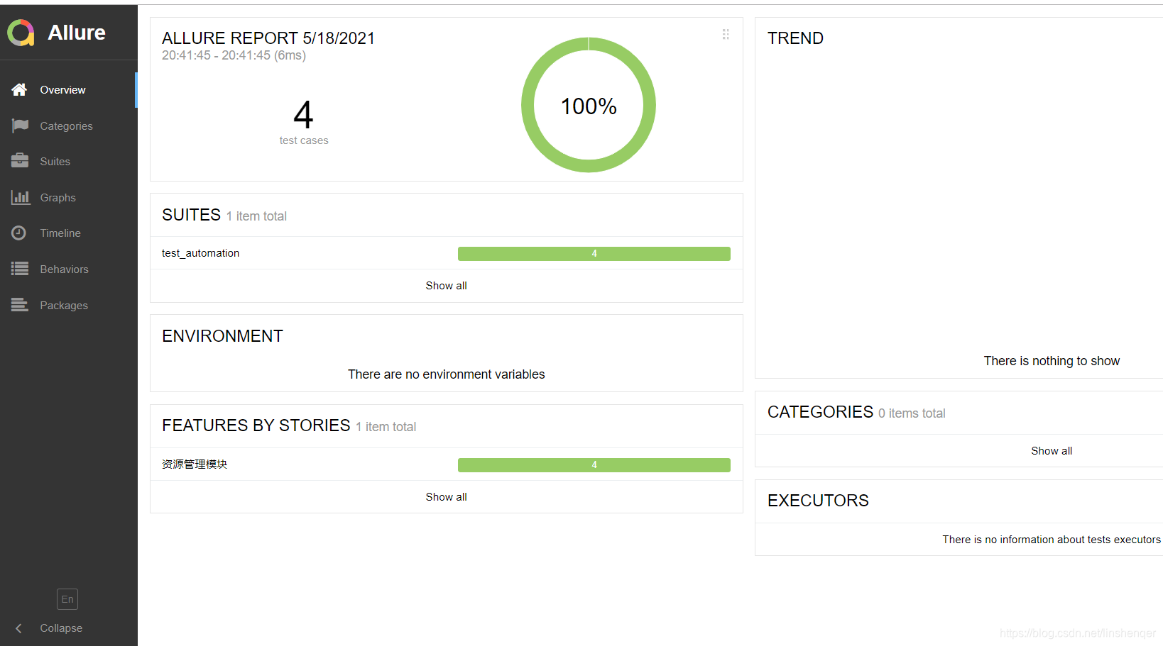Grab the Allure Report widget drag handle
This screenshot has width=1163, height=646.
pyautogui.click(x=726, y=34)
